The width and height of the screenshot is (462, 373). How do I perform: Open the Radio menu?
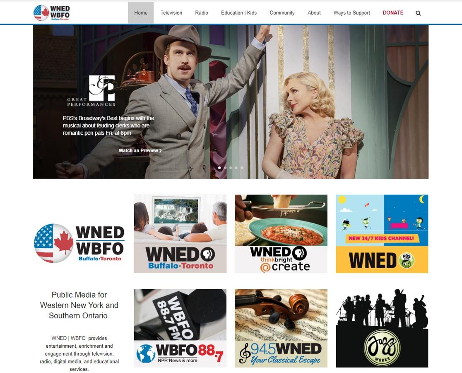pyautogui.click(x=202, y=13)
